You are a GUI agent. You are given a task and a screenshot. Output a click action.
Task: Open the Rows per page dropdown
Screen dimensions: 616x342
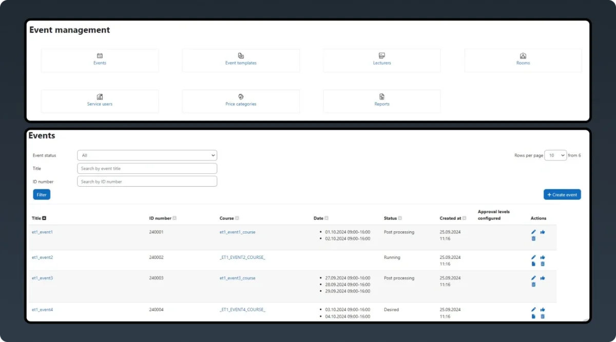coord(555,155)
